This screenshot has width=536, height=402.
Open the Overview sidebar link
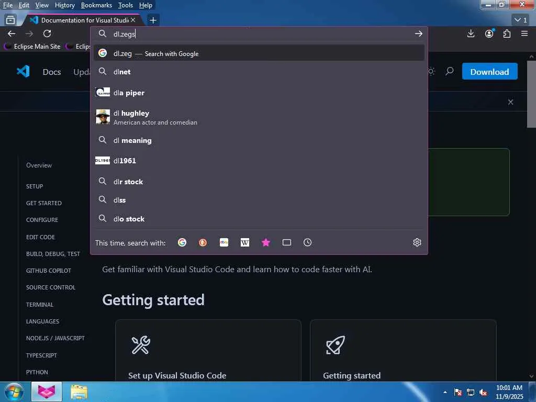(39, 165)
